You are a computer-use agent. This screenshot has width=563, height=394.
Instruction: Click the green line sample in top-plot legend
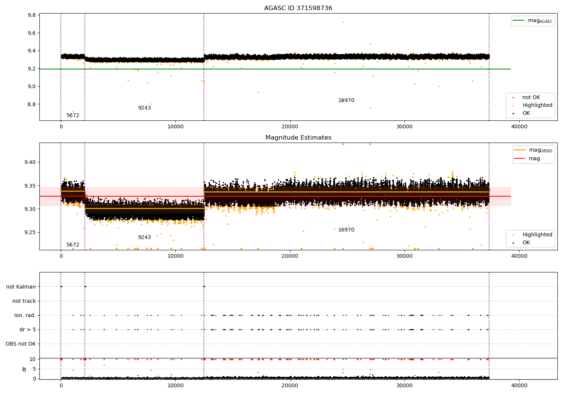click(x=518, y=21)
